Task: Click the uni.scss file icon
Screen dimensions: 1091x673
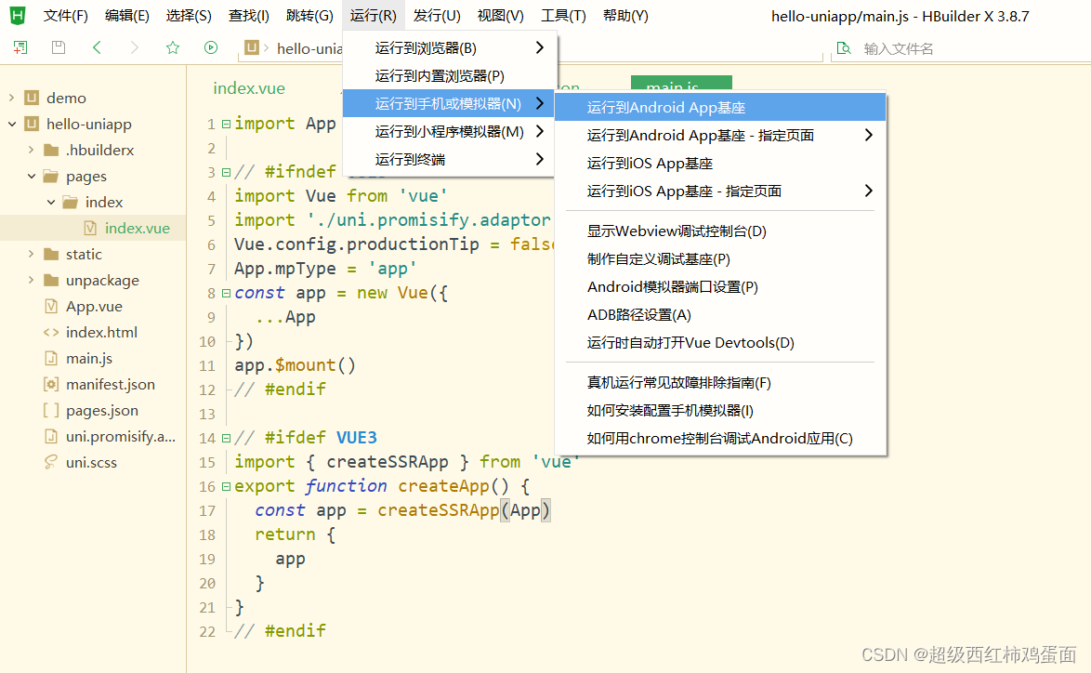Action: [x=51, y=462]
